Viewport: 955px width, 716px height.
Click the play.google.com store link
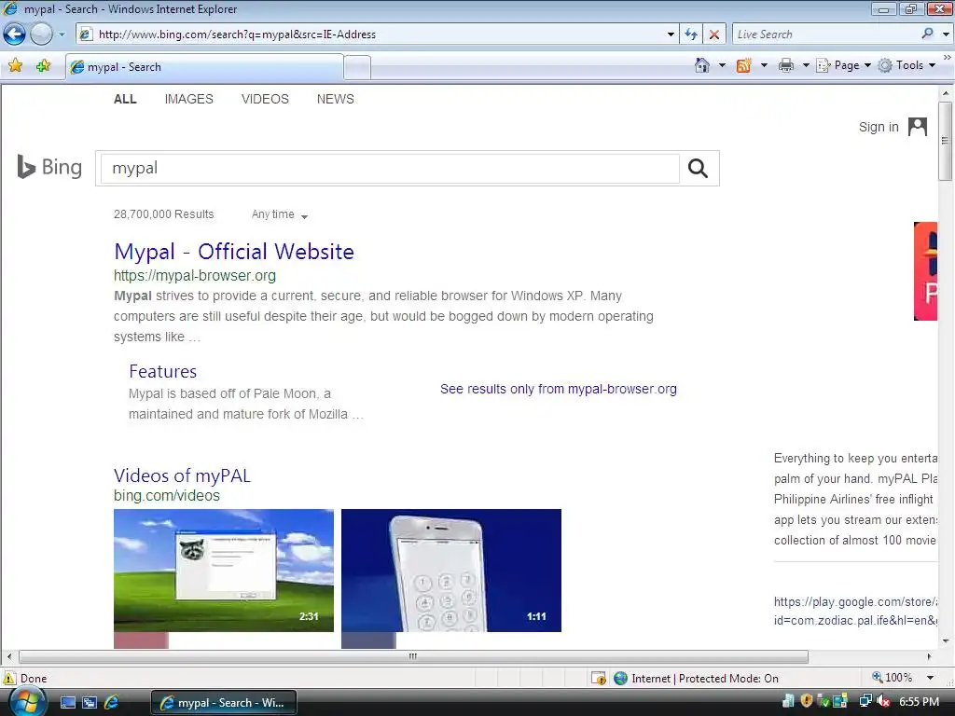point(856,611)
